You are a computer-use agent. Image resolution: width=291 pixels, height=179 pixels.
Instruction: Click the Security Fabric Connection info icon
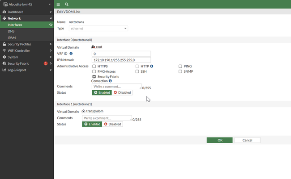pos(110,81)
